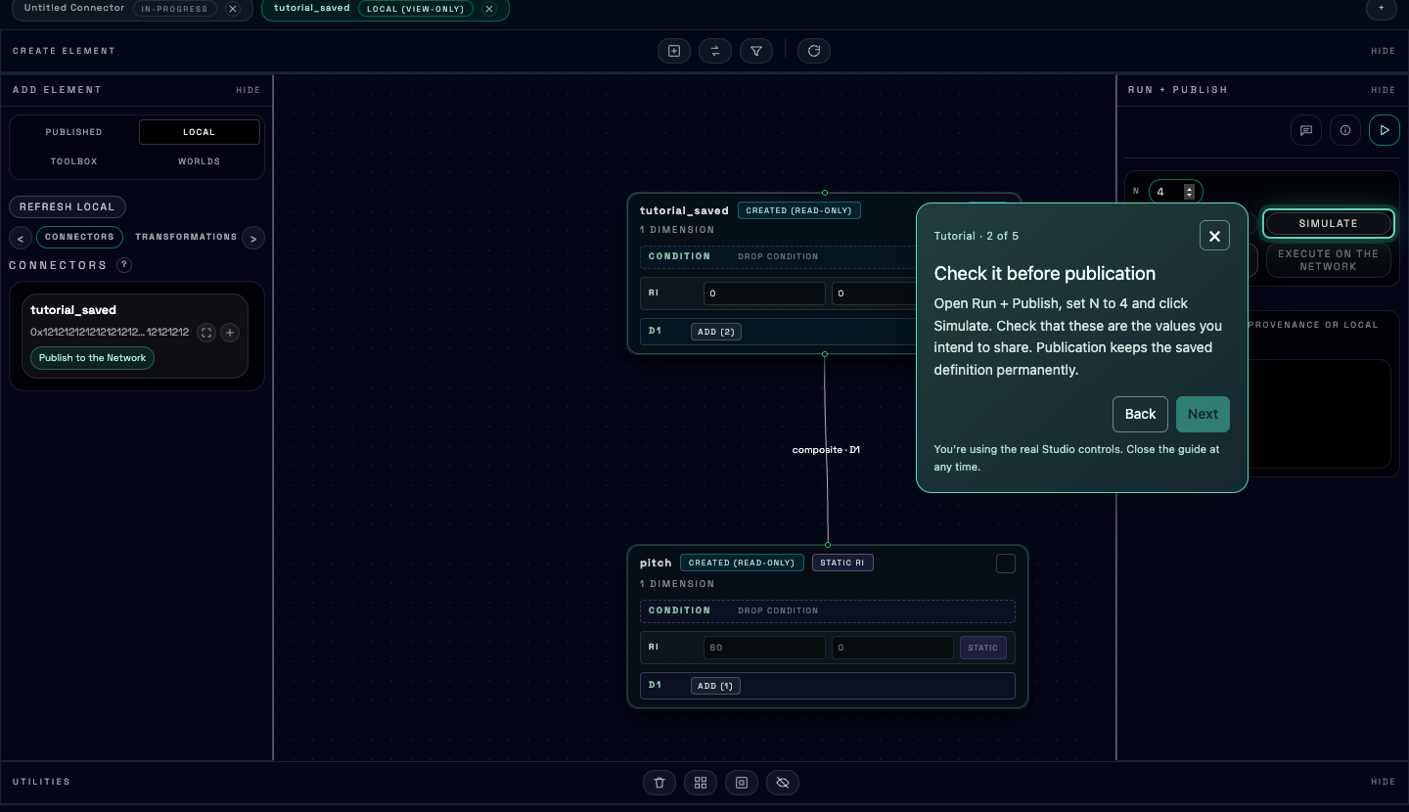Click Add (1) on pitch D1 row
The height and width of the screenshot is (812, 1409).
pos(716,686)
